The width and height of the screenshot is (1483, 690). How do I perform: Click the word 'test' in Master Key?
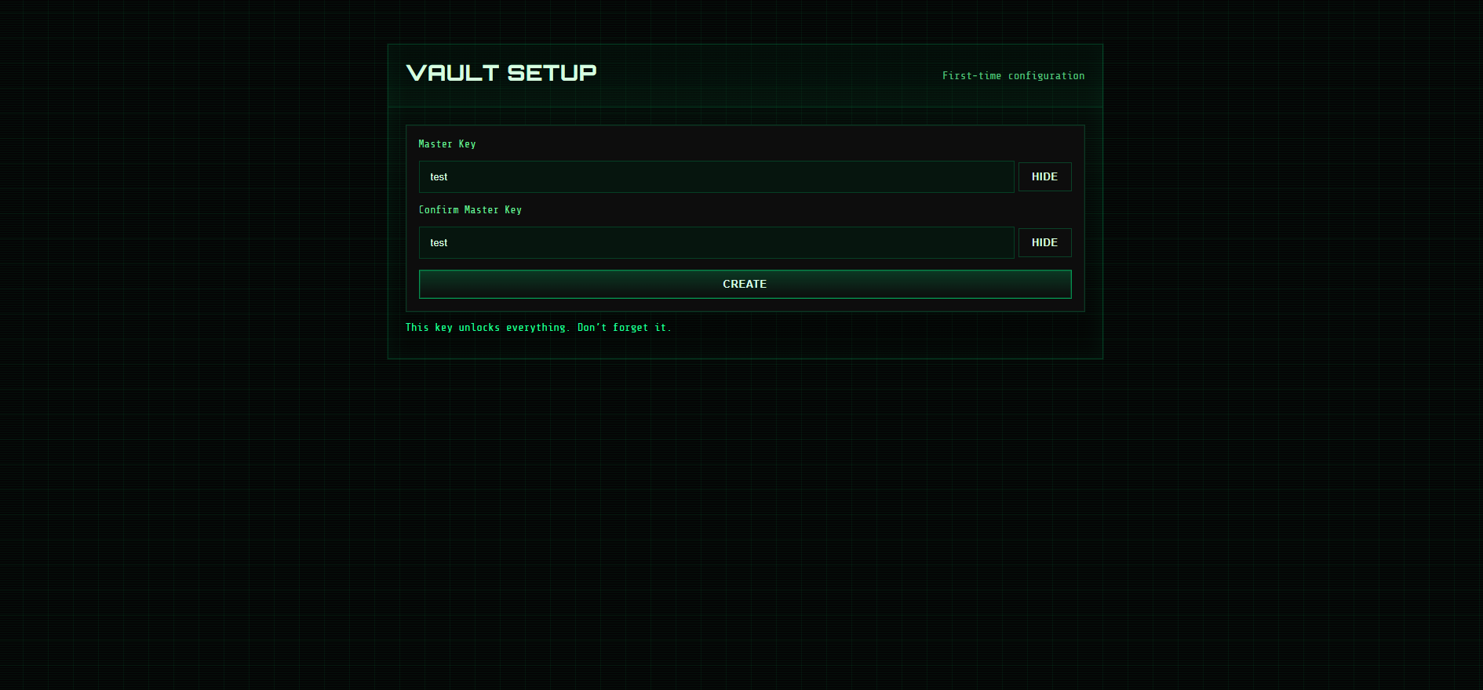click(439, 177)
